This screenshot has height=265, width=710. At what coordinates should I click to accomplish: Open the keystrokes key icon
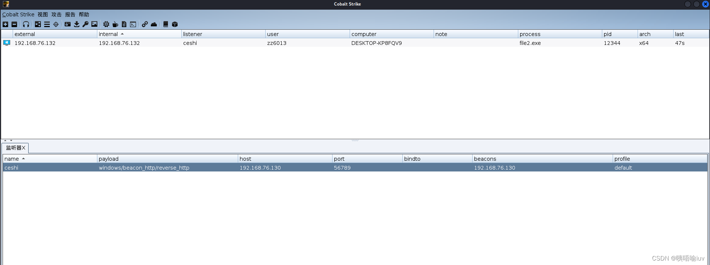[85, 24]
